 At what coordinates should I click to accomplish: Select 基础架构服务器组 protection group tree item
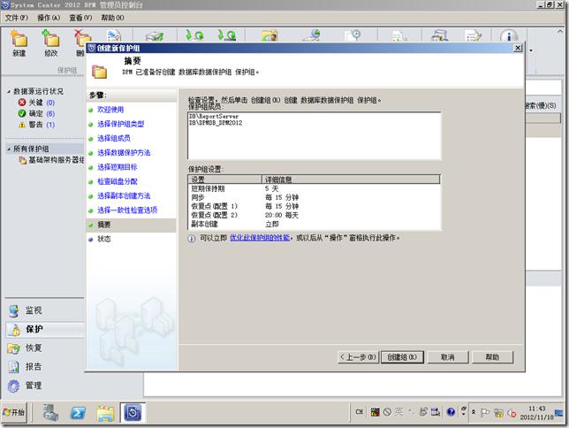51,160
